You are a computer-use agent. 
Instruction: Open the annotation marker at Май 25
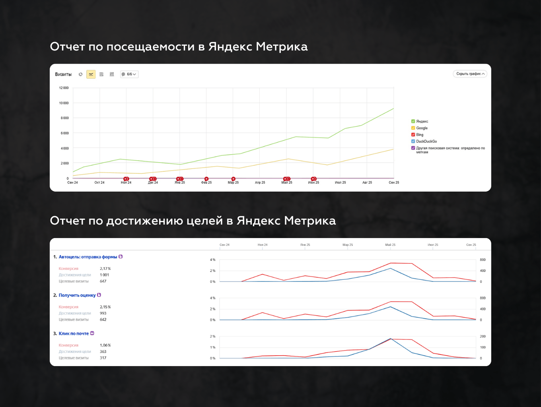[286, 179]
